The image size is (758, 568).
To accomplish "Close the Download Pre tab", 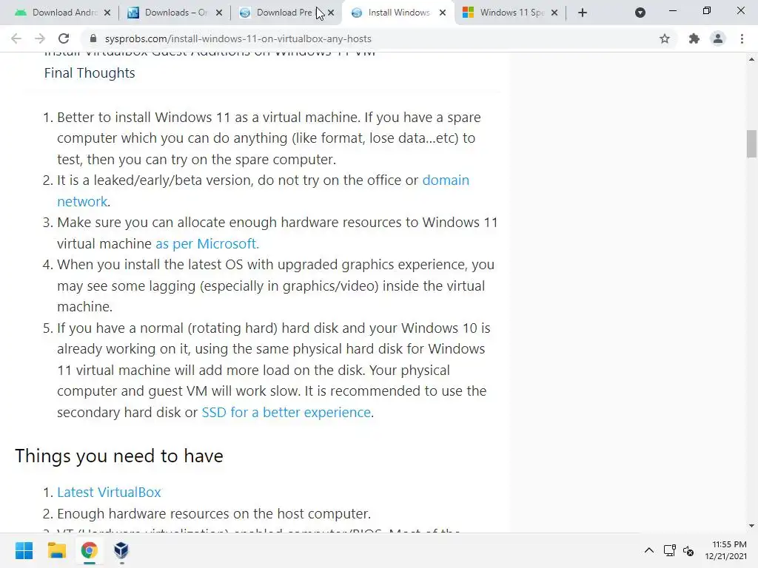I will coord(331,13).
